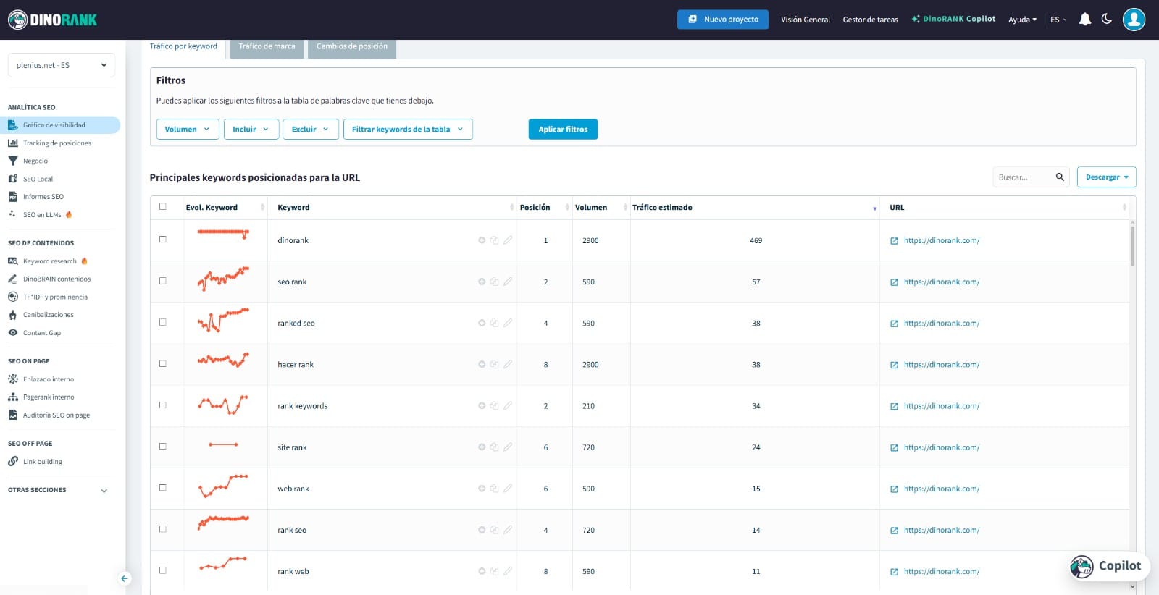Open the Copilot chat widget
This screenshot has height=595, width=1159.
[1109, 566]
